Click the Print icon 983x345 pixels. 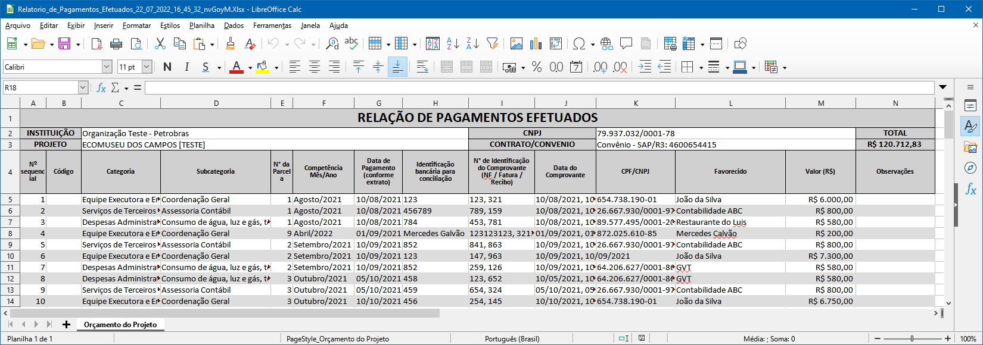tap(116, 43)
